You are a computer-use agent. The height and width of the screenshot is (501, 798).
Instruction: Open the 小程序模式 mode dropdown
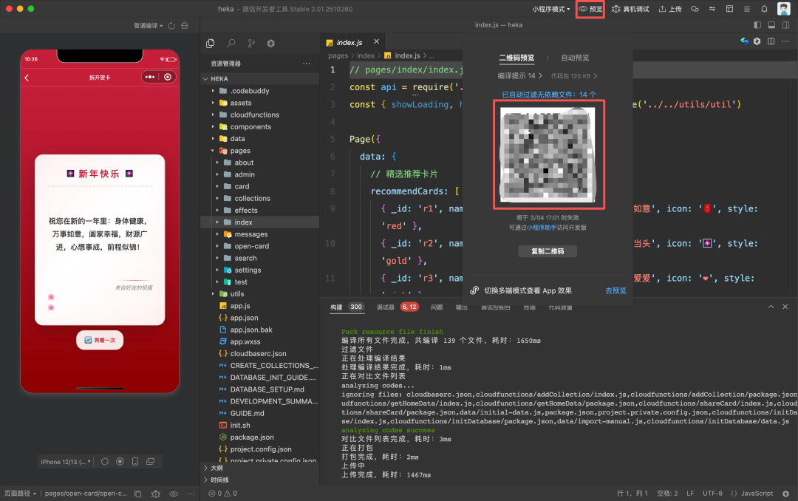click(x=550, y=9)
